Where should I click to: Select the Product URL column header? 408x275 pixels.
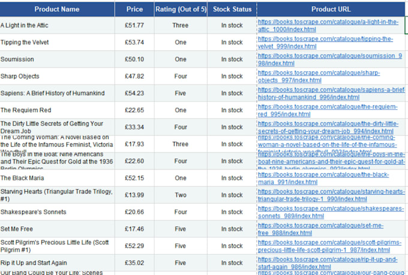pos(331,10)
